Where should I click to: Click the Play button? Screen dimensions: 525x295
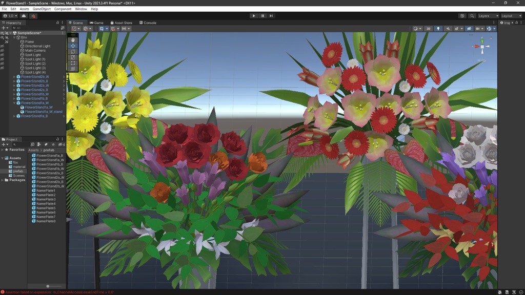253,16
